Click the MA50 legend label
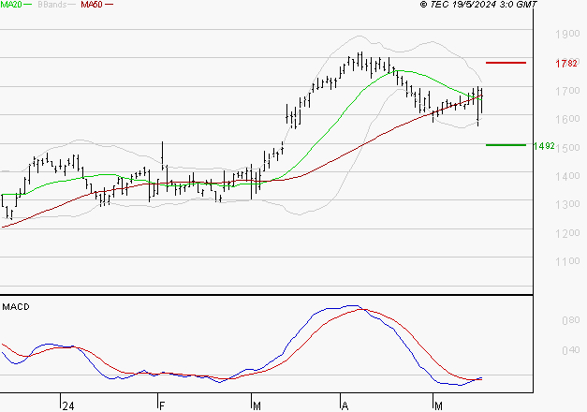The height and width of the screenshot is (412, 587). (92, 5)
